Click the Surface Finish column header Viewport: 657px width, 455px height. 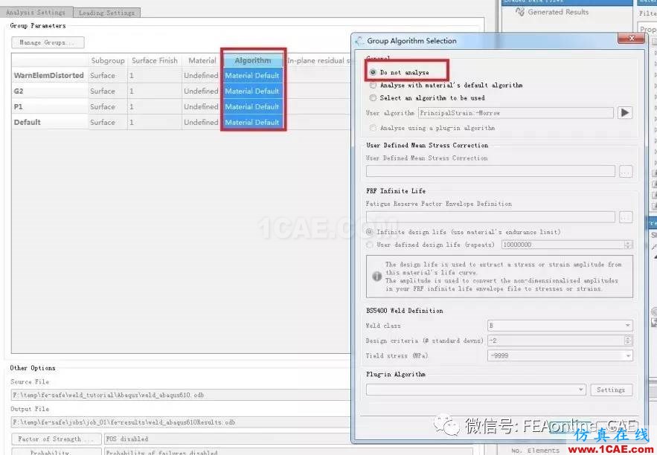coord(155,60)
